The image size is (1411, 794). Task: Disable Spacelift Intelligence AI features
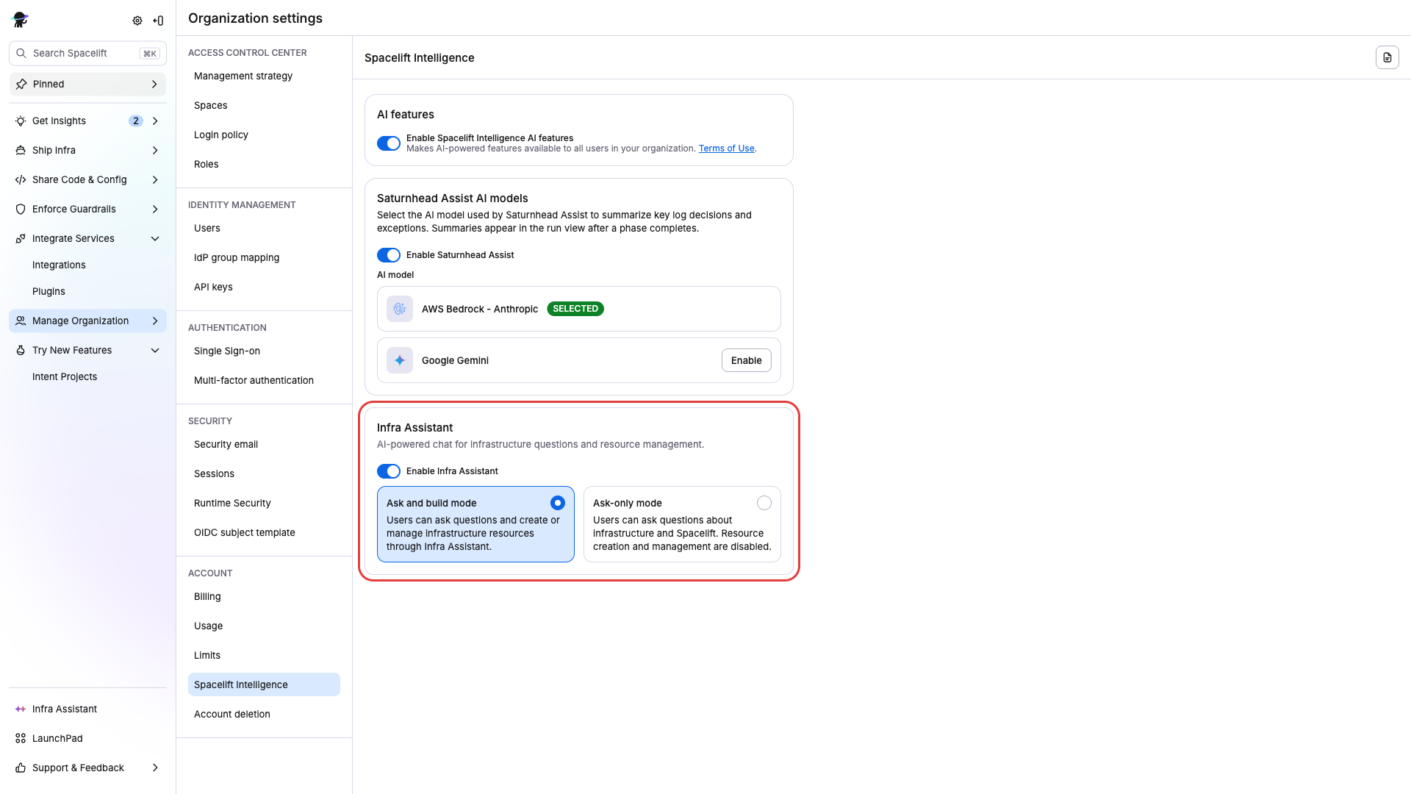pyautogui.click(x=389, y=143)
